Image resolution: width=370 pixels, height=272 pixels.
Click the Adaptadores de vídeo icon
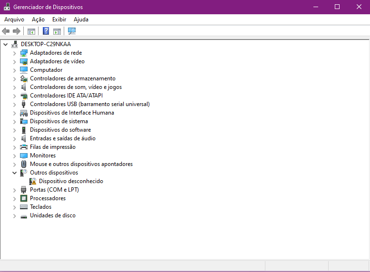coord(24,61)
